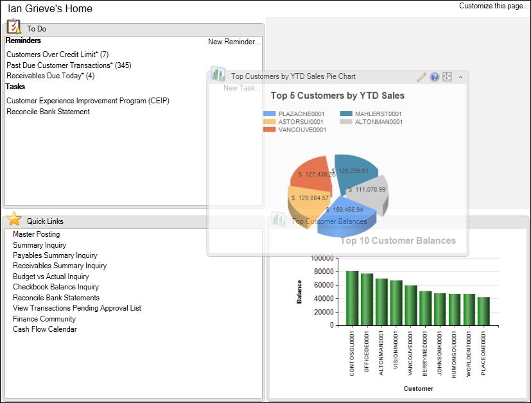
Task: Click the 'To Do' panel title
Action: coord(37,29)
